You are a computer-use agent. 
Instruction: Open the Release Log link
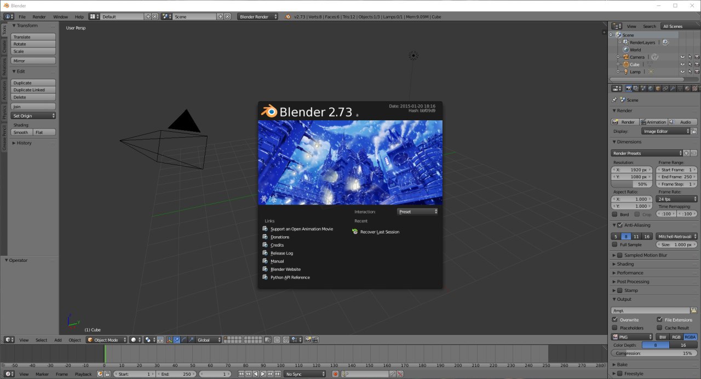(281, 253)
